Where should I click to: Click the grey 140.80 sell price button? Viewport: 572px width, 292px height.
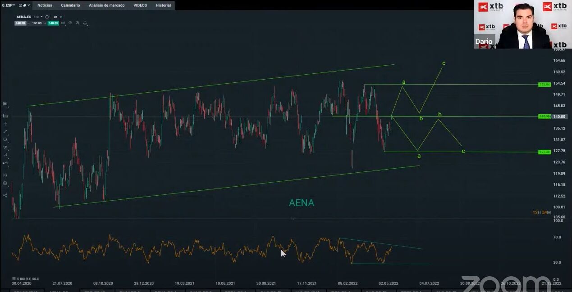click(x=20, y=23)
